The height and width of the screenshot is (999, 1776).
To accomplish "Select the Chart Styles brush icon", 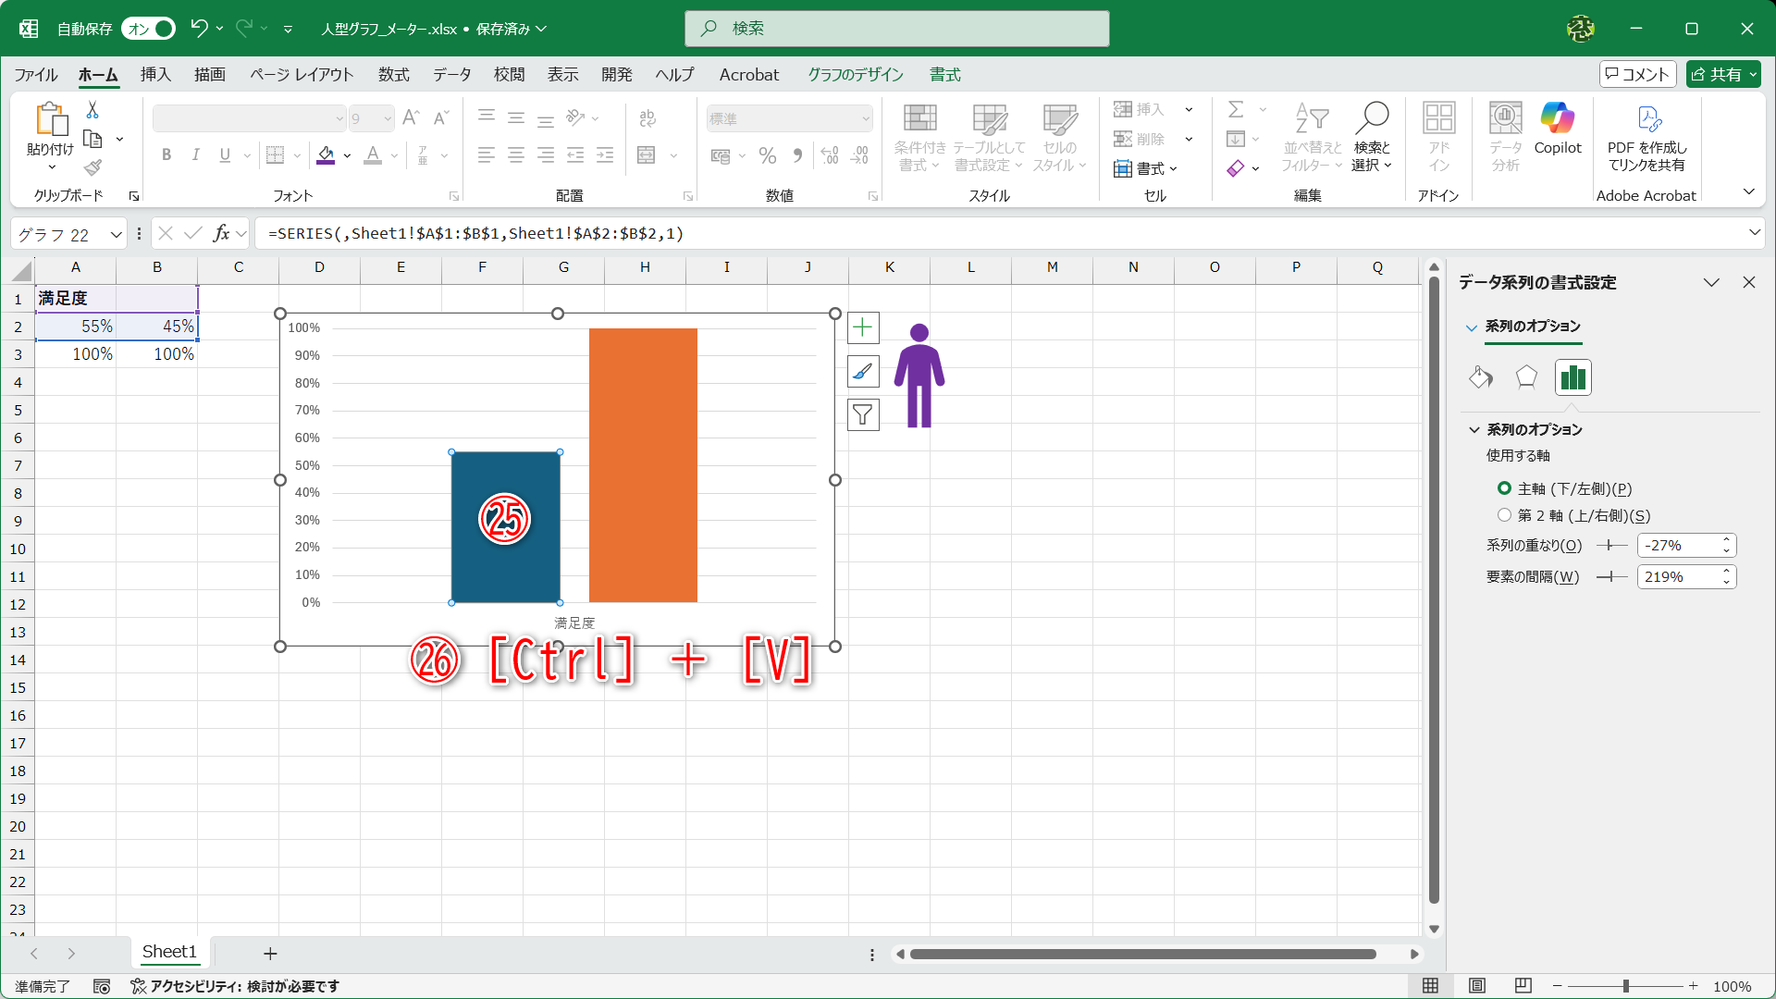I will click(x=863, y=371).
